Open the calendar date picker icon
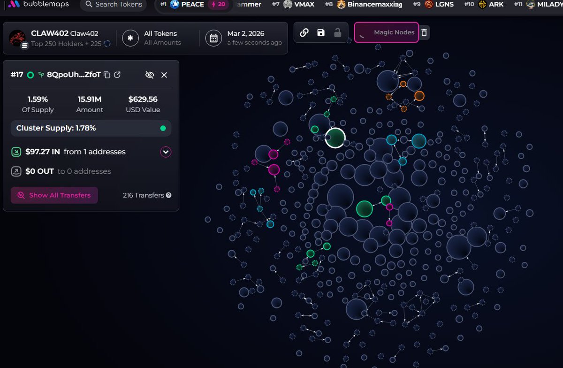Viewport: 563px width, 368px height. tap(213, 38)
